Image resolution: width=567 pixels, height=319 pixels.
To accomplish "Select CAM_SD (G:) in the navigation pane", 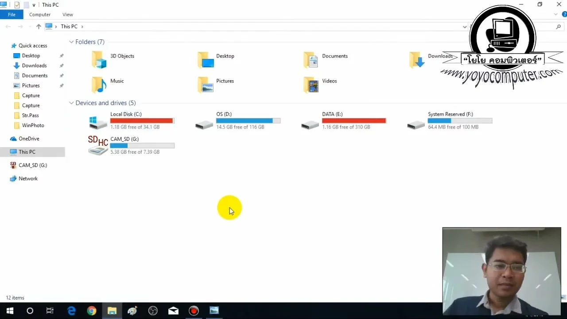I will (x=33, y=165).
